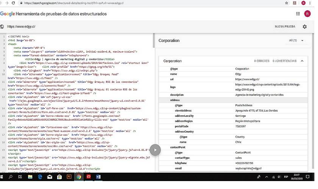Image resolution: width=318 pixels, height=189 pixels.
Task: Click the Corporation heading above the results card
Action: 169,40
